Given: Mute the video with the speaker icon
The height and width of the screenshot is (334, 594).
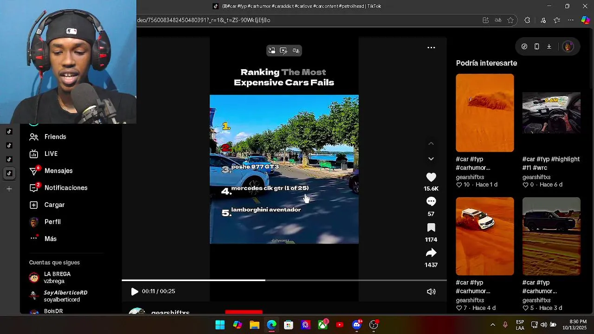Looking at the screenshot, I should point(431,291).
